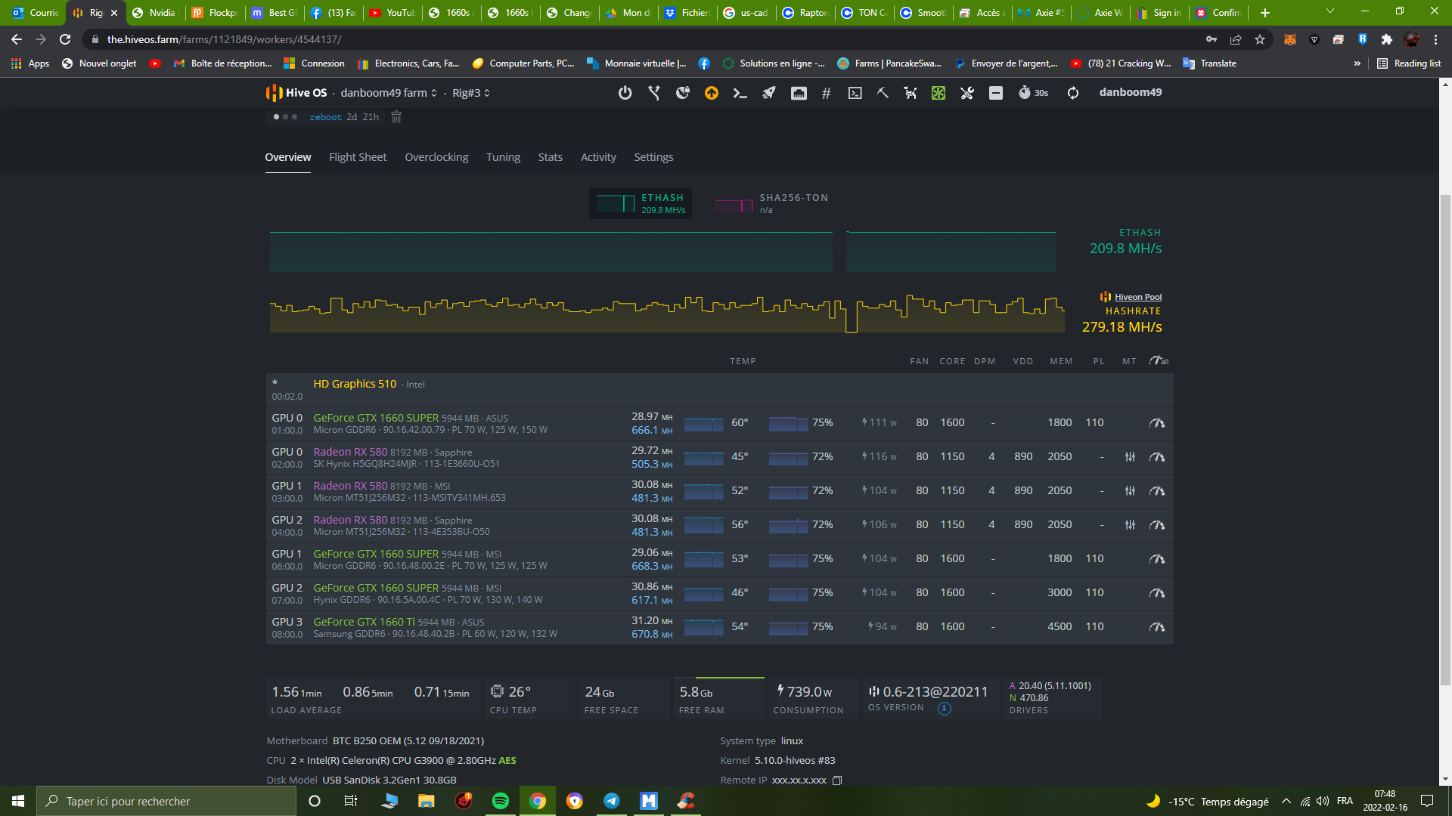
Task: Open tuning sliders for Sapphire RX 580 GPU 0
Action: 1130,457
